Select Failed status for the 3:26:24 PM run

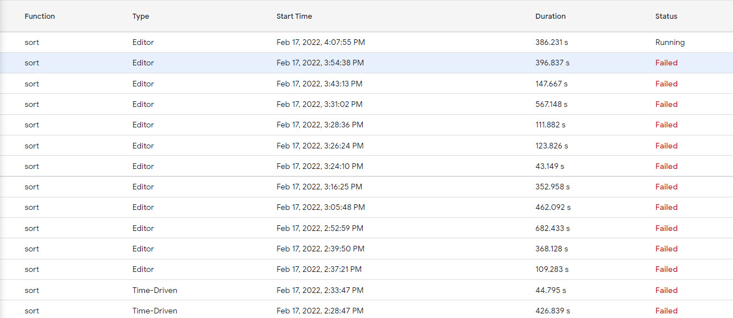tap(666, 146)
